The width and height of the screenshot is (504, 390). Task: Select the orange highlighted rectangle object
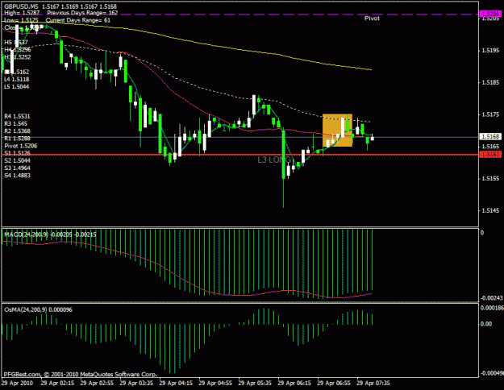point(337,131)
